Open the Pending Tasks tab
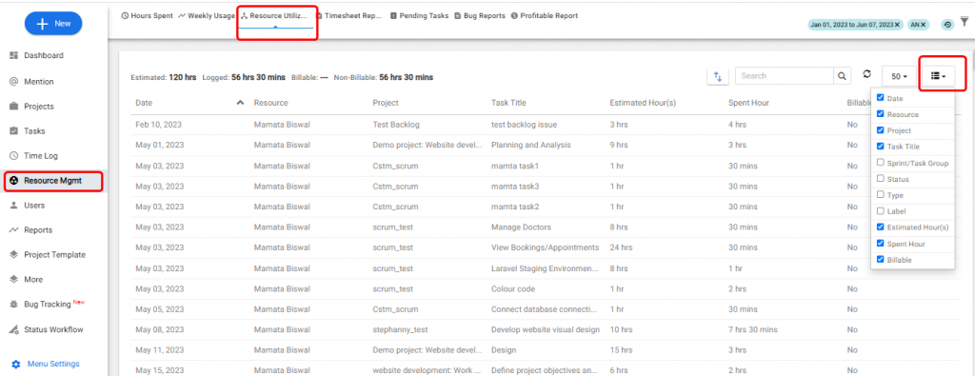The width and height of the screenshot is (975, 376). (x=419, y=15)
